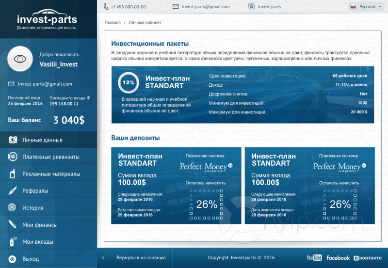Viewport: 388px width, 268px height.
Task: Click the Личный кабинет breadcrumb
Action: (145, 22)
